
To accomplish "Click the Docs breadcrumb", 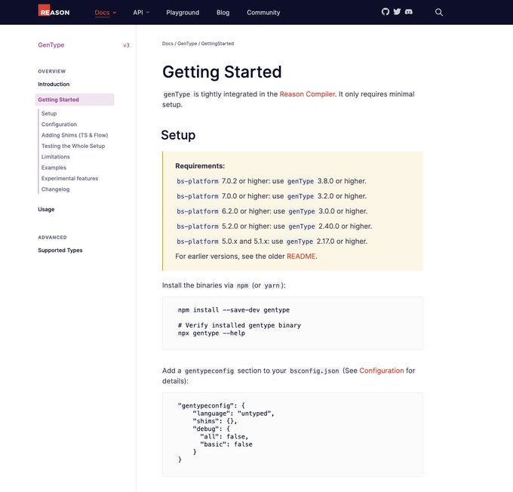I will point(167,44).
